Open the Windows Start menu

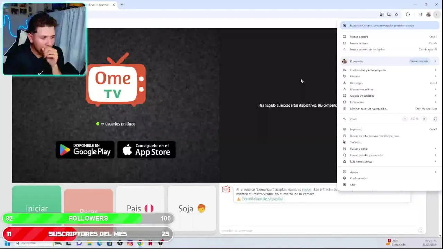(7, 243)
